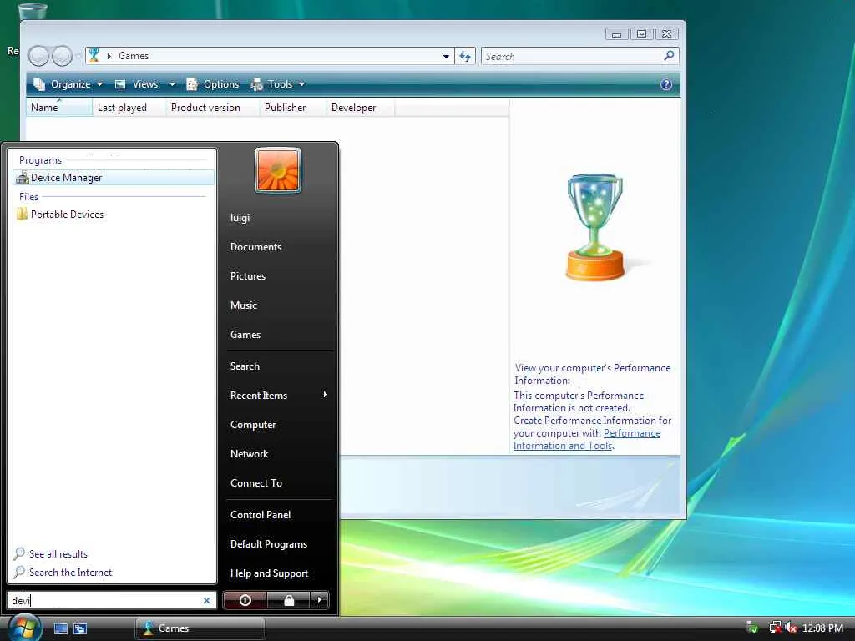
Task: Click the Games icon in address bar
Action: click(x=94, y=56)
